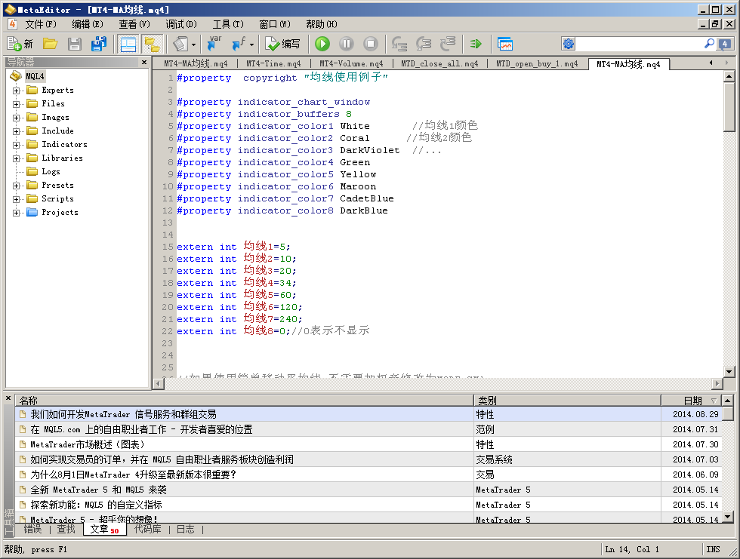Open the 代码库 tab in Toolbox
Screen dimensions: 740x559
(x=147, y=530)
